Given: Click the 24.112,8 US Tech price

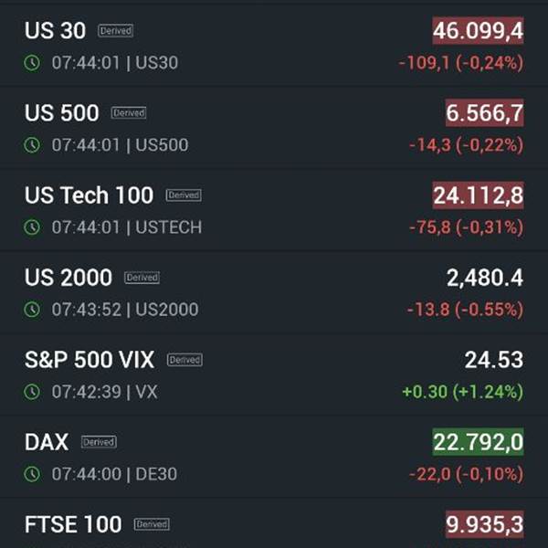Looking at the screenshot, I should (x=478, y=195).
